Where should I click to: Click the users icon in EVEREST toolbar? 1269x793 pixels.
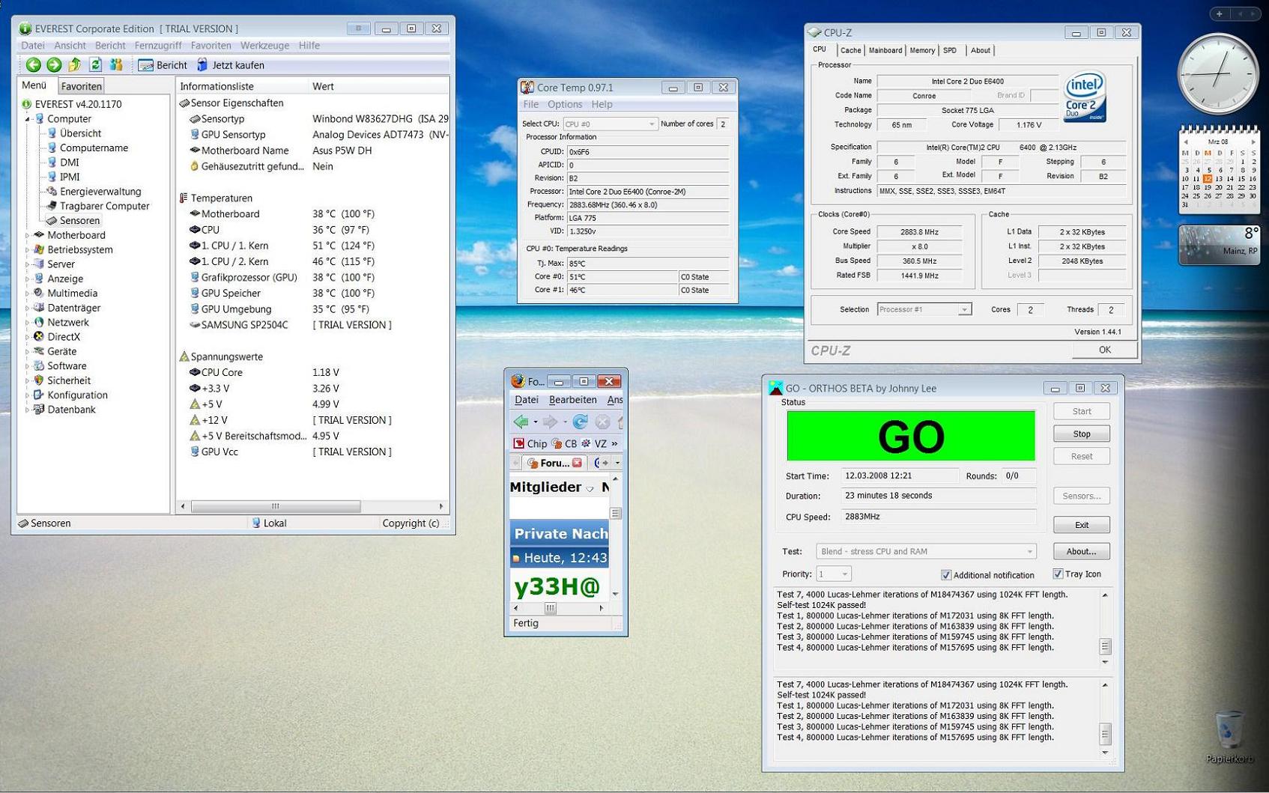[x=116, y=65]
